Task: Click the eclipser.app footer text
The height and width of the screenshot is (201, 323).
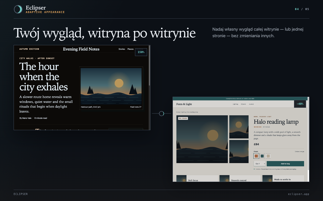Action: pos(299,194)
